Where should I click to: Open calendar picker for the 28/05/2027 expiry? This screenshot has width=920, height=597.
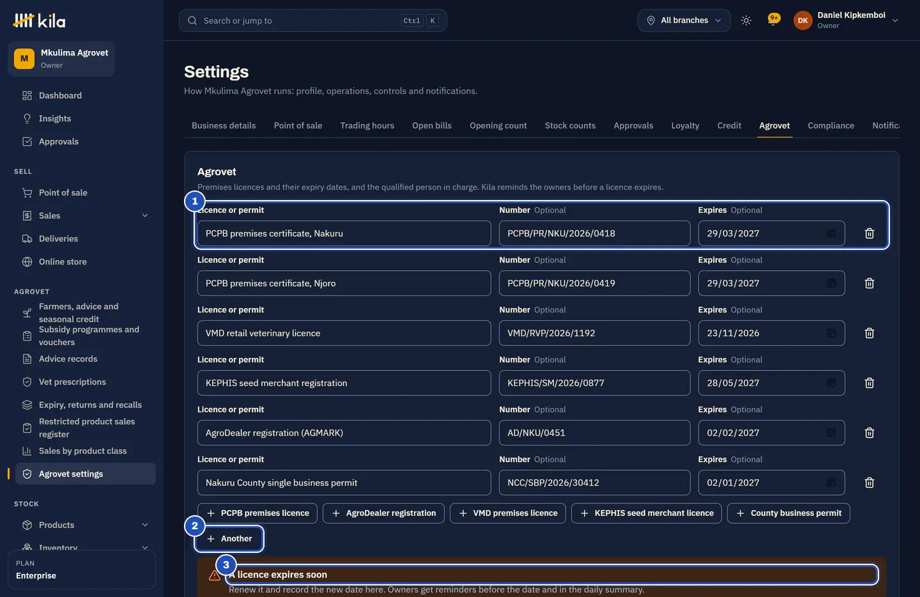pyautogui.click(x=831, y=383)
